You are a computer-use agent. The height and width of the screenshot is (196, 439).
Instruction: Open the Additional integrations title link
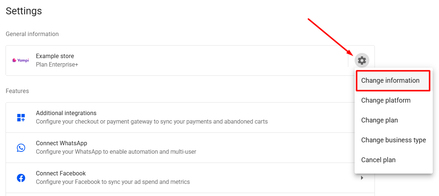[x=66, y=113]
